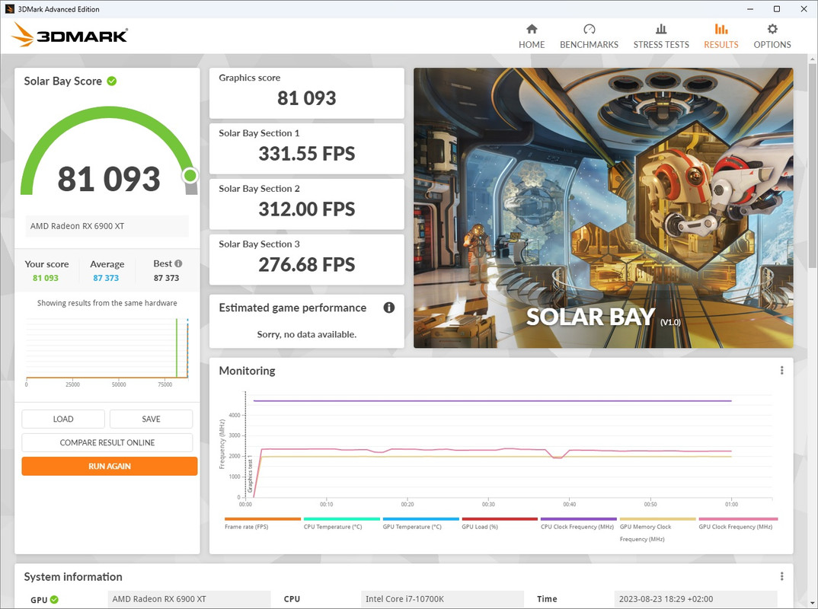Maximize the 3DMark window
818x609 pixels.
(776, 9)
